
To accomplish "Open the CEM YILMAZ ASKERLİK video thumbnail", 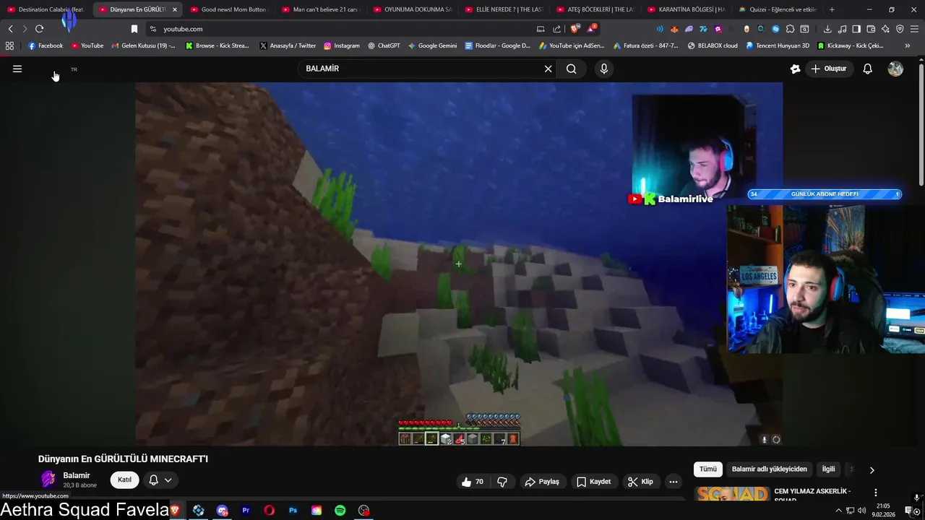I will [x=732, y=494].
